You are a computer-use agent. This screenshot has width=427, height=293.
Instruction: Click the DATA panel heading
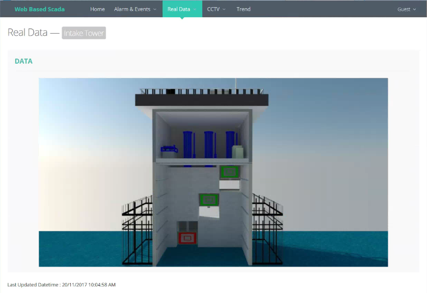pos(23,61)
